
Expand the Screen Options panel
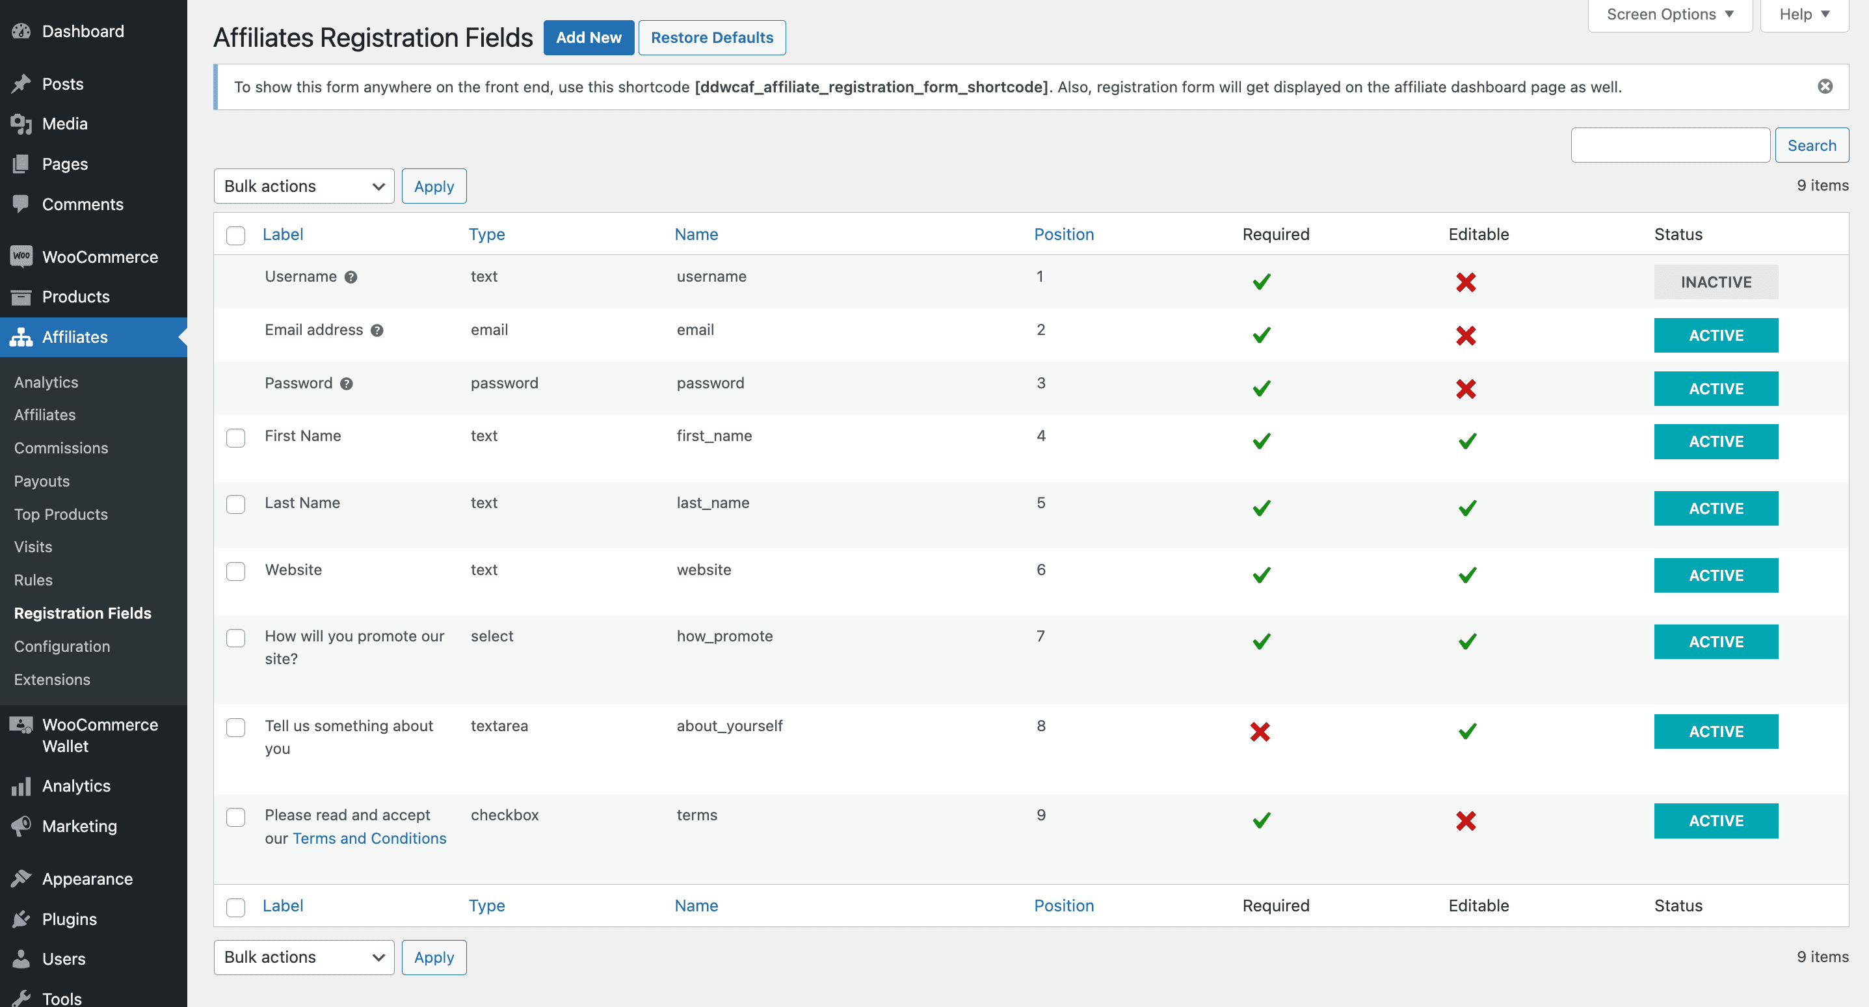click(1669, 14)
